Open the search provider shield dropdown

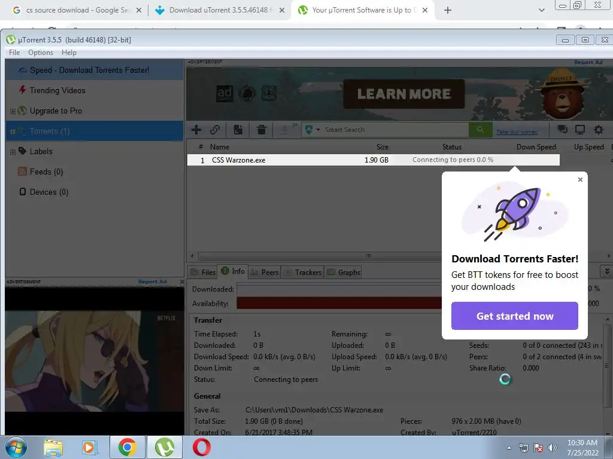coord(312,130)
